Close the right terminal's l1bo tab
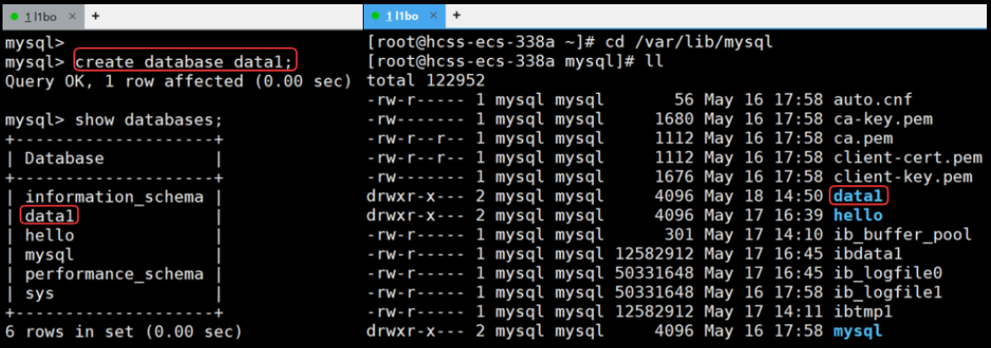The height and width of the screenshot is (348, 991). tap(432, 16)
